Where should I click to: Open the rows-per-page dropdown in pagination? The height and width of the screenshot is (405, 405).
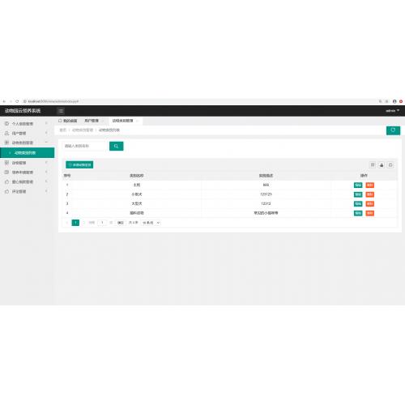pos(151,223)
